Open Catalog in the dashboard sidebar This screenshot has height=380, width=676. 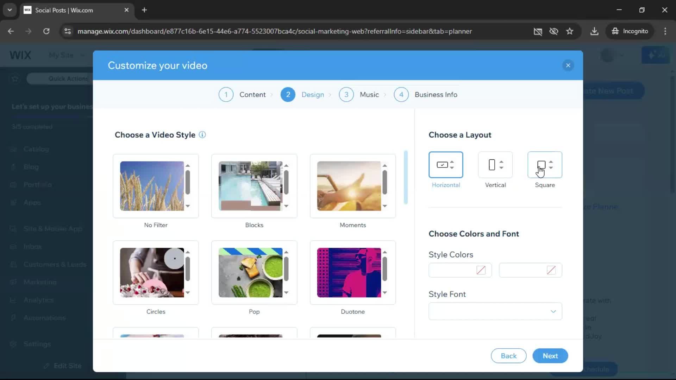(x=36, y=149)
